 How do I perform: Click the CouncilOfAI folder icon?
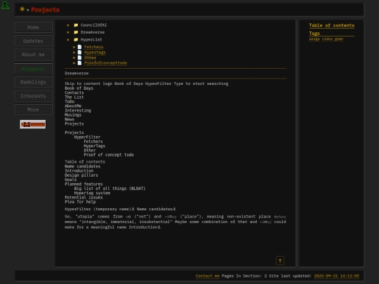(76, 25)
